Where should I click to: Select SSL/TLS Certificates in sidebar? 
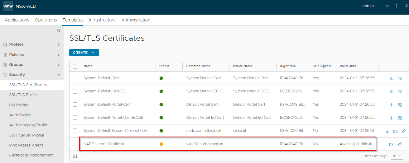pyautogui.click(x=31, y=85)
